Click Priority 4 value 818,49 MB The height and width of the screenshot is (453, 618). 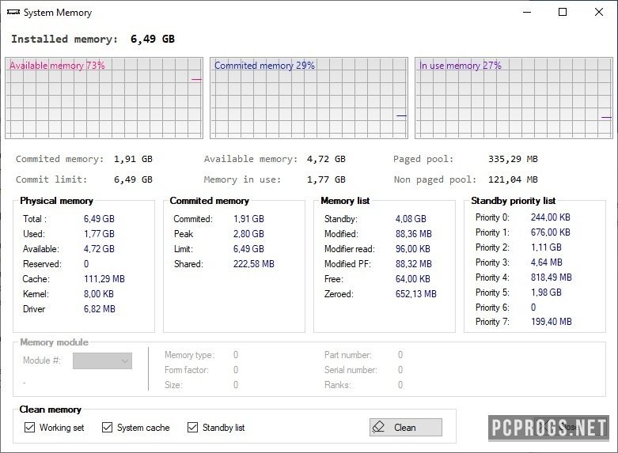pos(551,277)
